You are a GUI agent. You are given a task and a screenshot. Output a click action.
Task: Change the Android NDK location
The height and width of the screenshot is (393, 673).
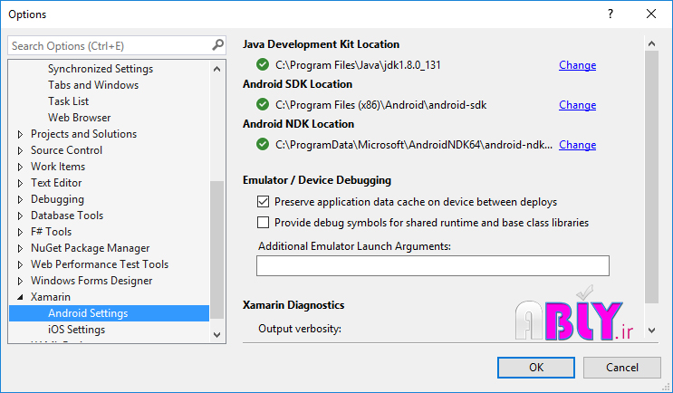point(577,145)
